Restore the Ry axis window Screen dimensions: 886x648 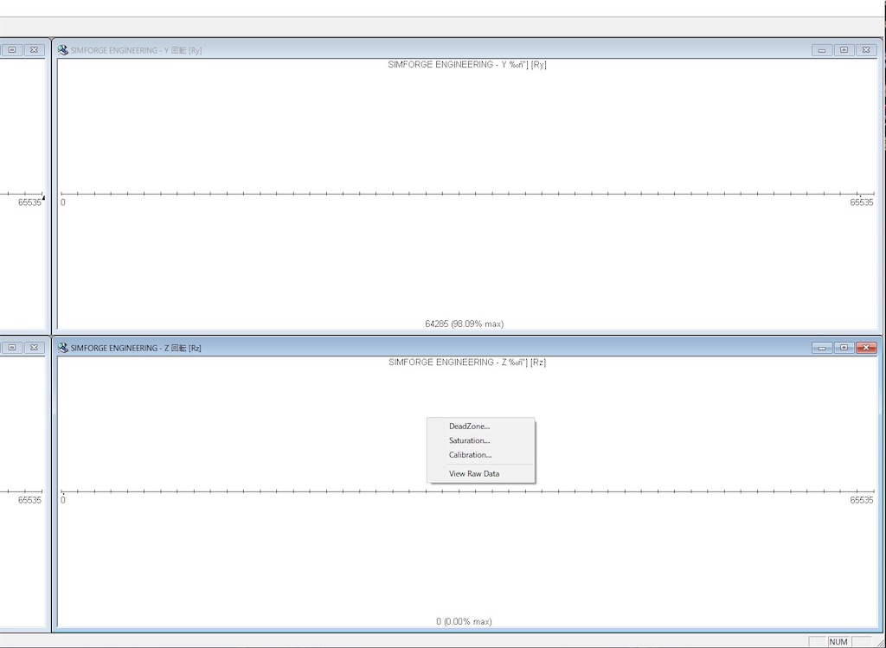click(x=844, y=50)
